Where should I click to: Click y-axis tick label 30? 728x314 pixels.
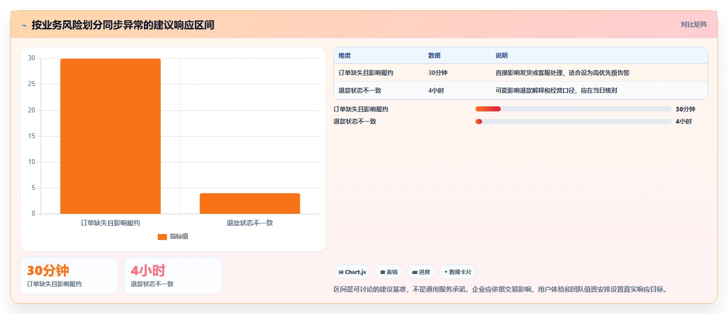[31, 58]
